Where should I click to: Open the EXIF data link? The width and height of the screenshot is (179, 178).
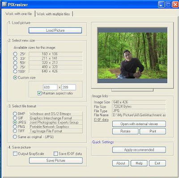[101, 119]
